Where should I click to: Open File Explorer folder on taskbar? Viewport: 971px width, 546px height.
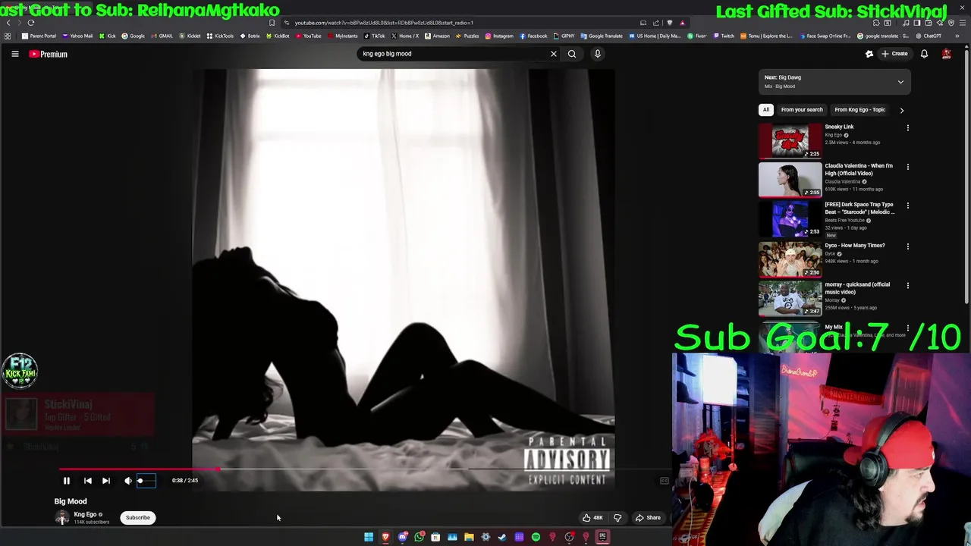469,537
